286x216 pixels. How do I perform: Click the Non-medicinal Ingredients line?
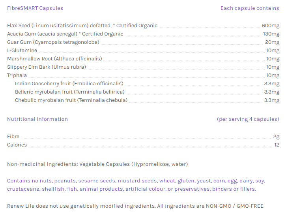tap(97, 164)
